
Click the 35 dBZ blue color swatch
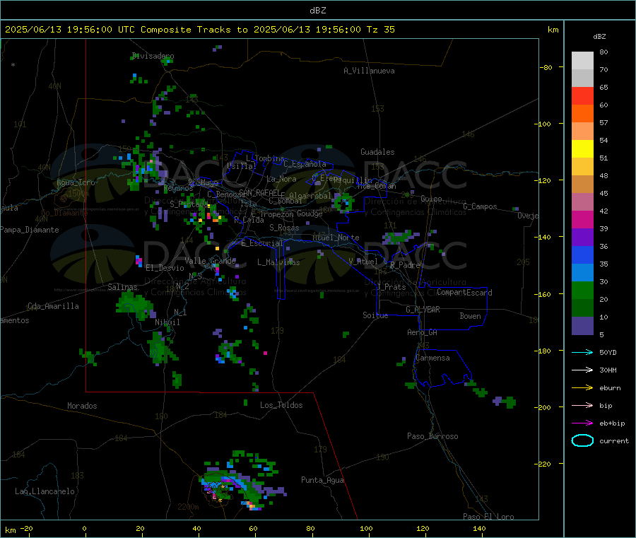[x=582, y=272]
